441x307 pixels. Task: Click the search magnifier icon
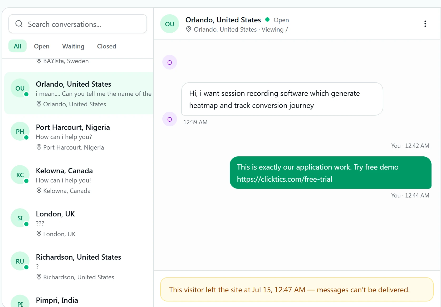click(19, 24)
